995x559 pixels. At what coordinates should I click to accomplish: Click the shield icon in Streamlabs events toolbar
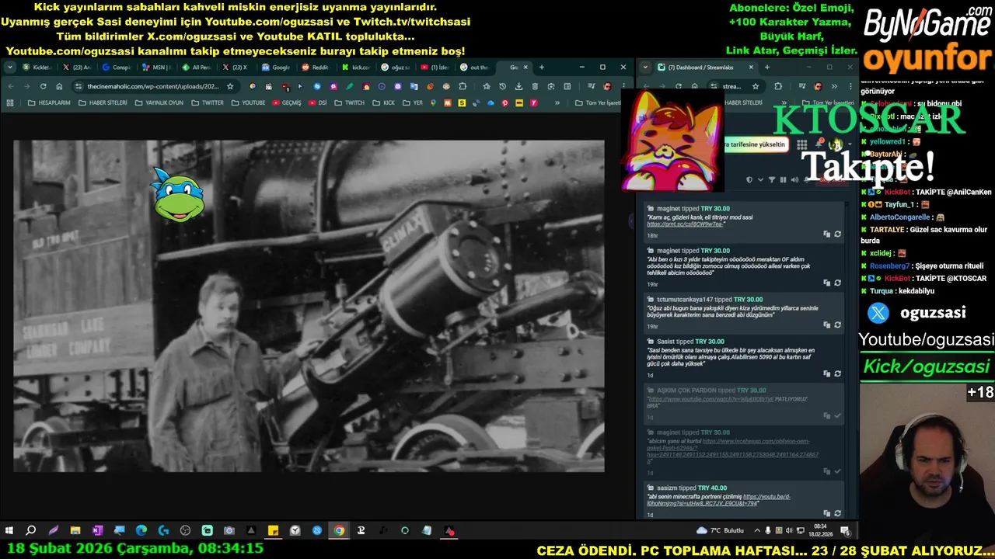pyautogui.click(x=749, y=179)
